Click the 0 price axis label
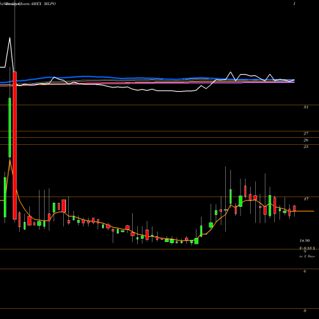Image resolution: width=319 pixels, height=319 pixels. click(x=305, y=311)
